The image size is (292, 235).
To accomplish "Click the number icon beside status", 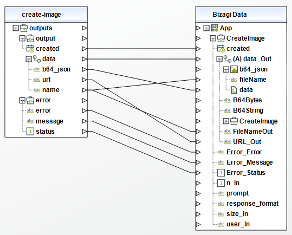I will [30, 132].
